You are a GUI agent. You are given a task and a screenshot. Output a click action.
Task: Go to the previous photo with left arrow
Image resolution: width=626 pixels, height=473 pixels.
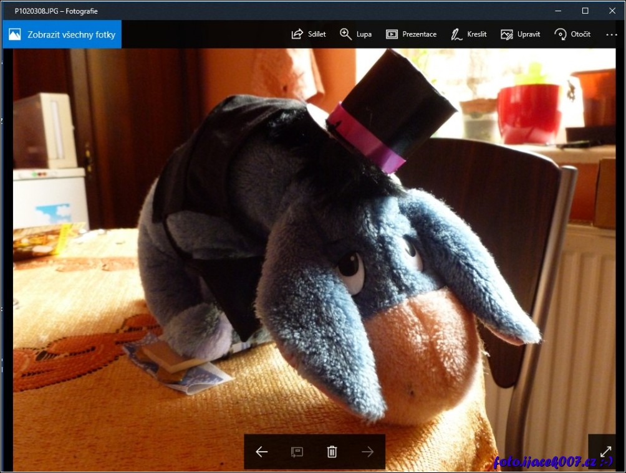262,452
